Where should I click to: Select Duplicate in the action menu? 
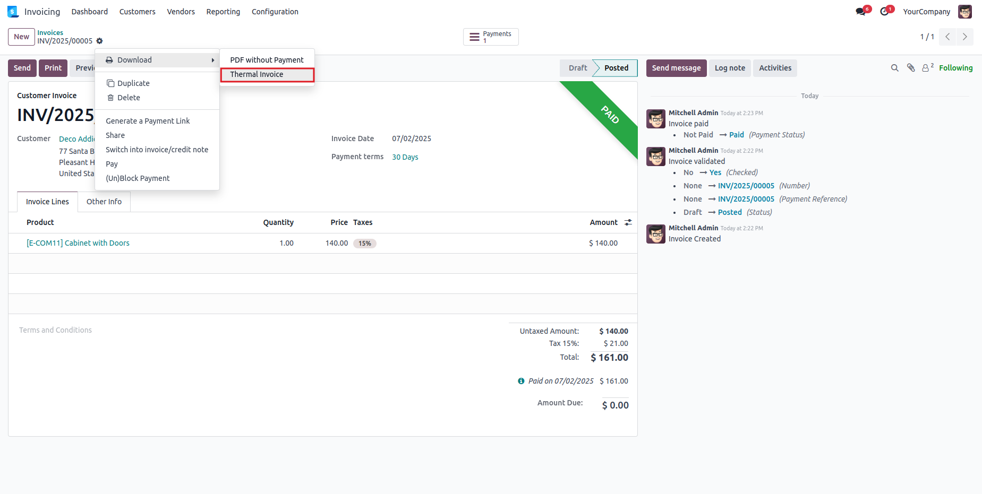(x=157, y=83)
